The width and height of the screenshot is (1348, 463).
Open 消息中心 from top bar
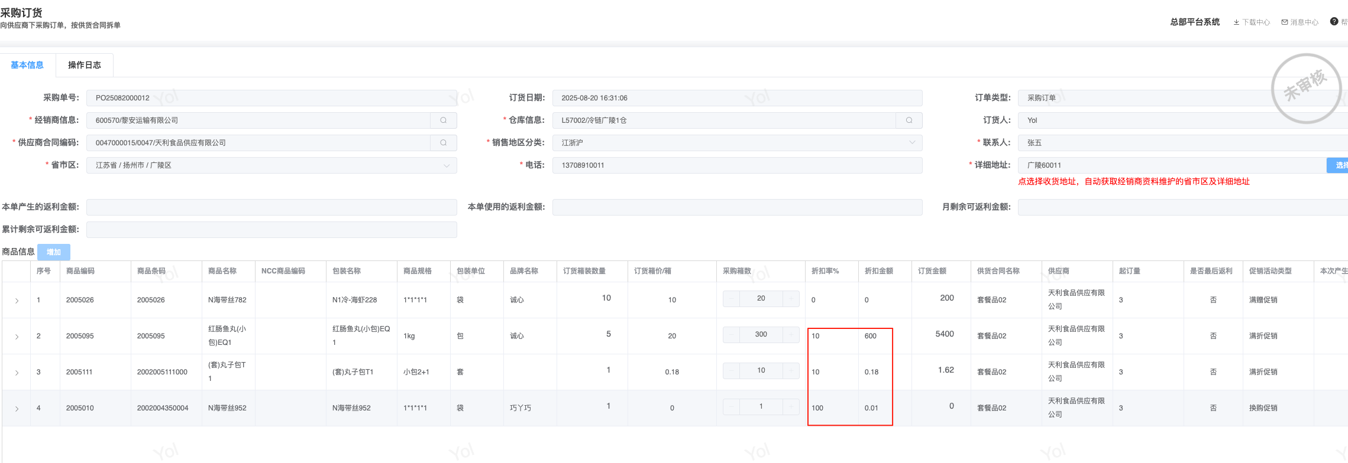pyautogui.click(x=1299, y=22)
